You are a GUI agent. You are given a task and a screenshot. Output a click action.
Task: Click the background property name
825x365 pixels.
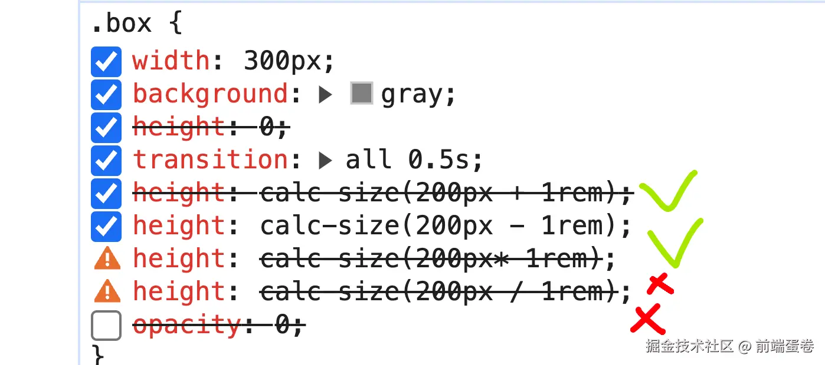pyautogui.click(x=210, y=94)
